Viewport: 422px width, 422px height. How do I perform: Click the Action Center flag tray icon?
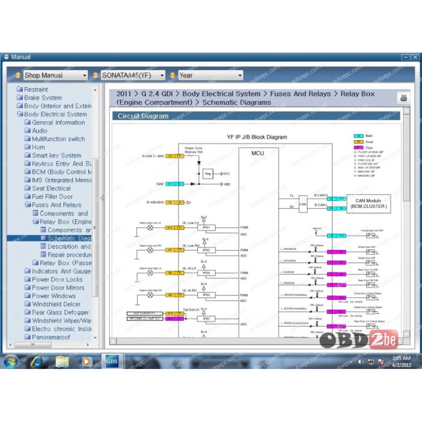click(381, 362)
